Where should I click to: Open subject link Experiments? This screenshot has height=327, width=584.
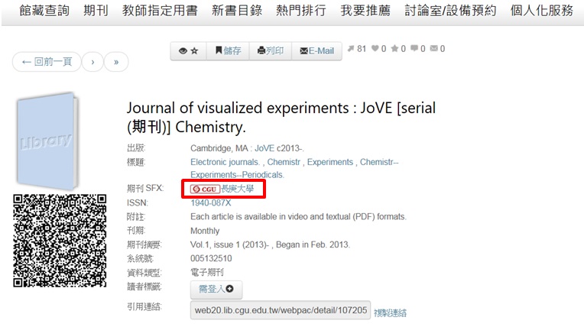click(x=330, y=162)
